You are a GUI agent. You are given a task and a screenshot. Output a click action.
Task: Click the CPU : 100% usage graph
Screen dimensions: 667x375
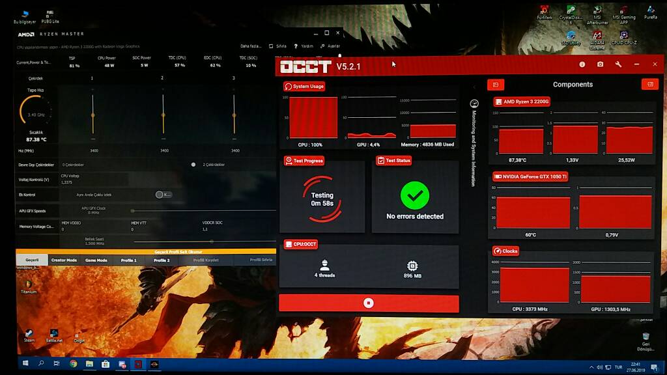tap(313, 118)
